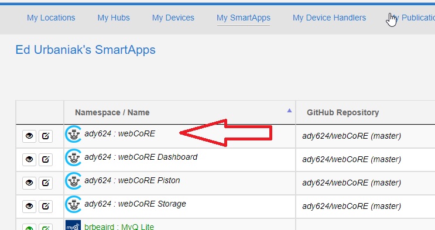Open 'ady624 : webCoRE Piston' link
This screenshot has height=230, width=435.
(132, 181)
